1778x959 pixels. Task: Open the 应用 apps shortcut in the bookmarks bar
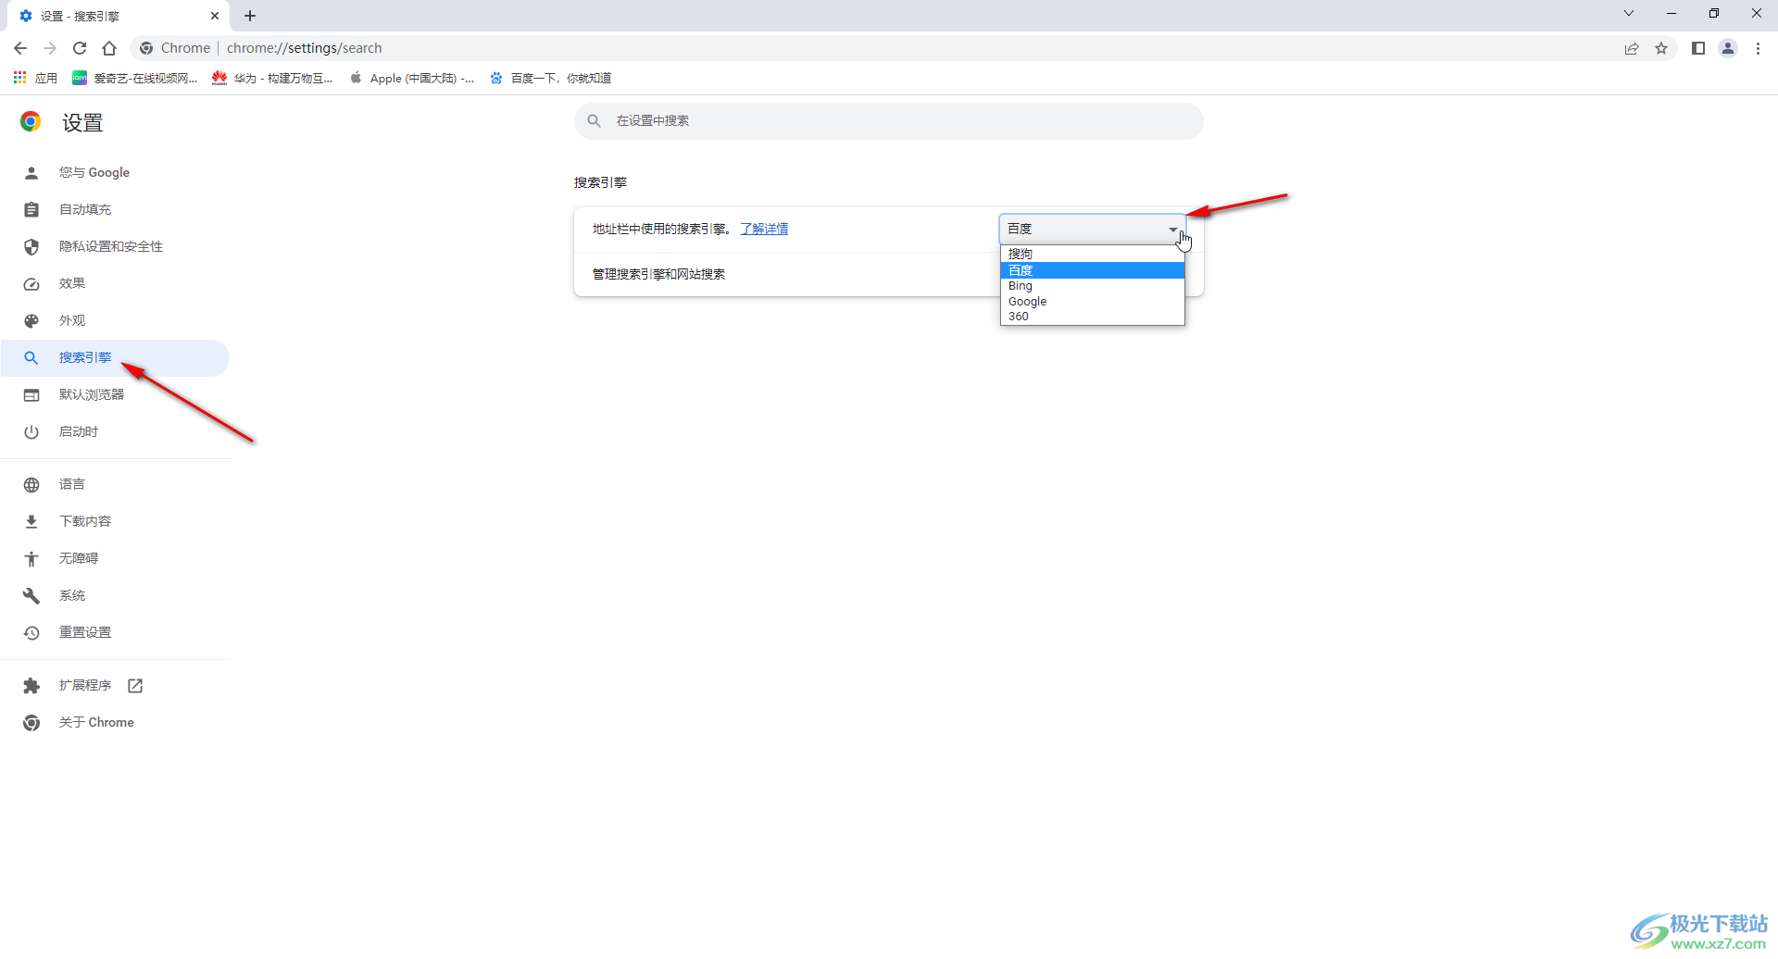(35, 78)
